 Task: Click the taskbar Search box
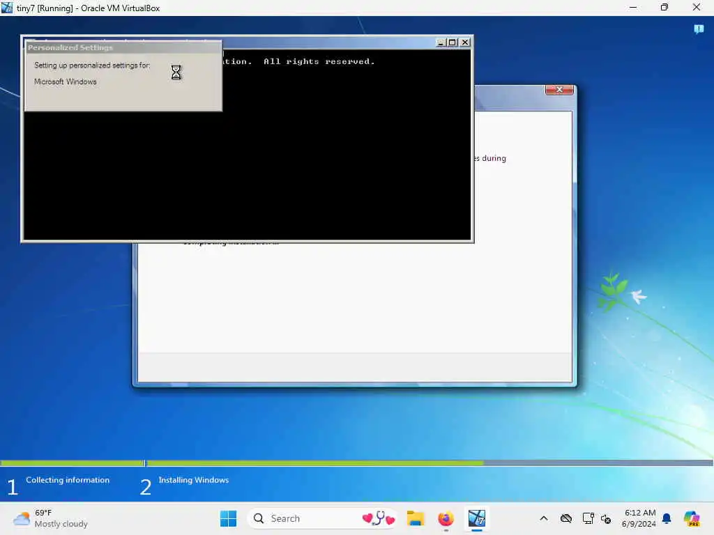click(x=322, y=518)
